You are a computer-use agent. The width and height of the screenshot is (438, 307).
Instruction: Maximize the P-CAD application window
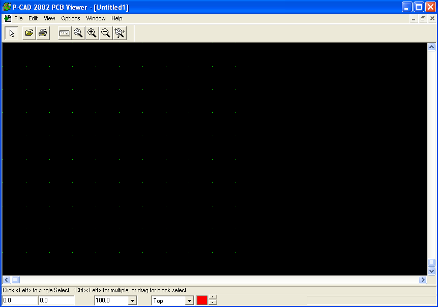[x=419, y=7]
